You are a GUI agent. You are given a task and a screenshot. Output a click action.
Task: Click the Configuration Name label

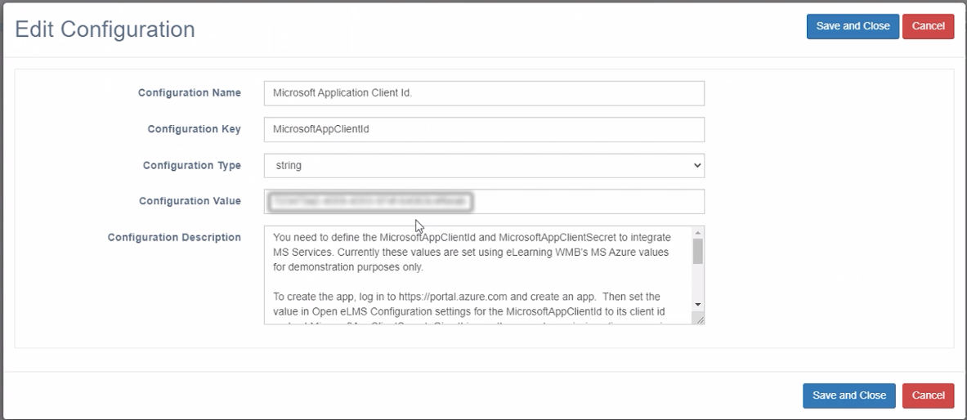190,93
